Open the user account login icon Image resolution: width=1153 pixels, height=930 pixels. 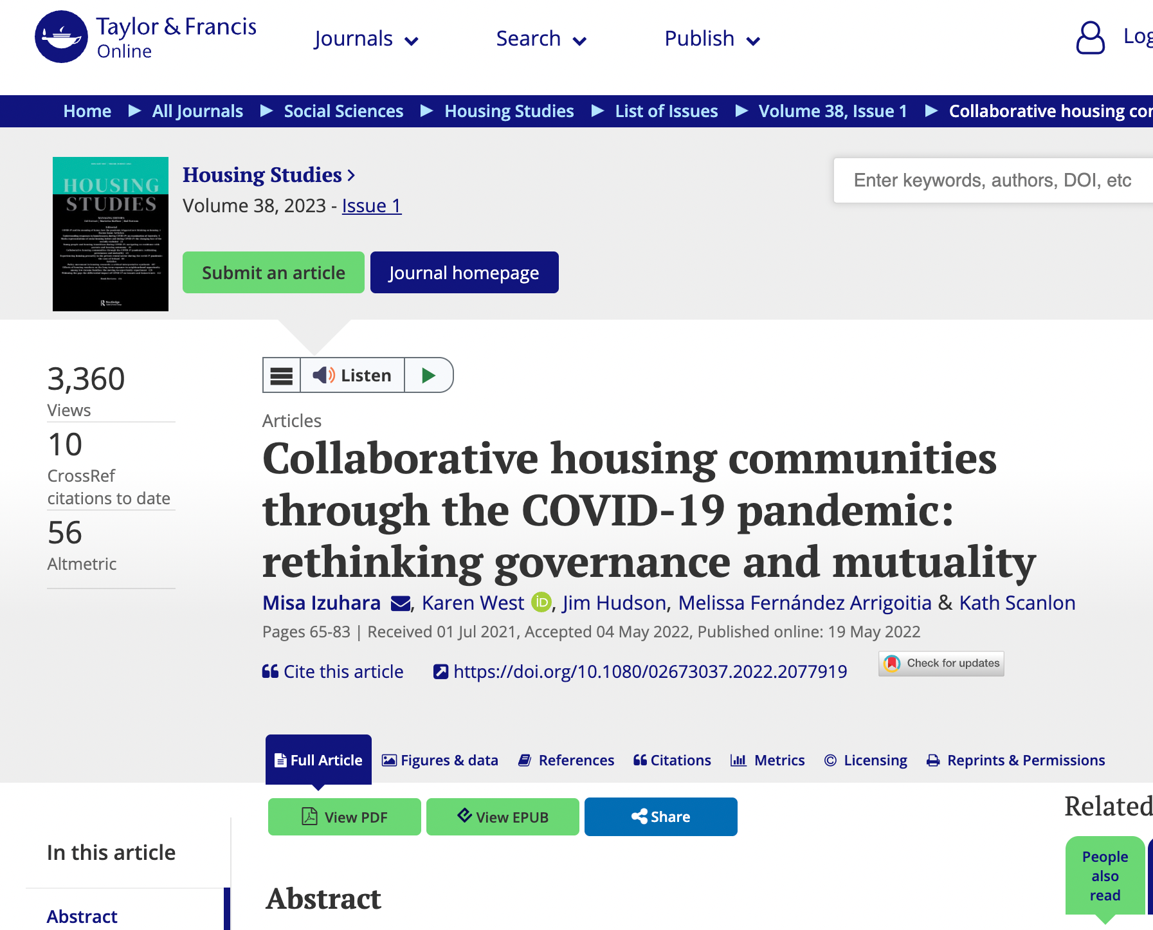(x=1090, y=38)
